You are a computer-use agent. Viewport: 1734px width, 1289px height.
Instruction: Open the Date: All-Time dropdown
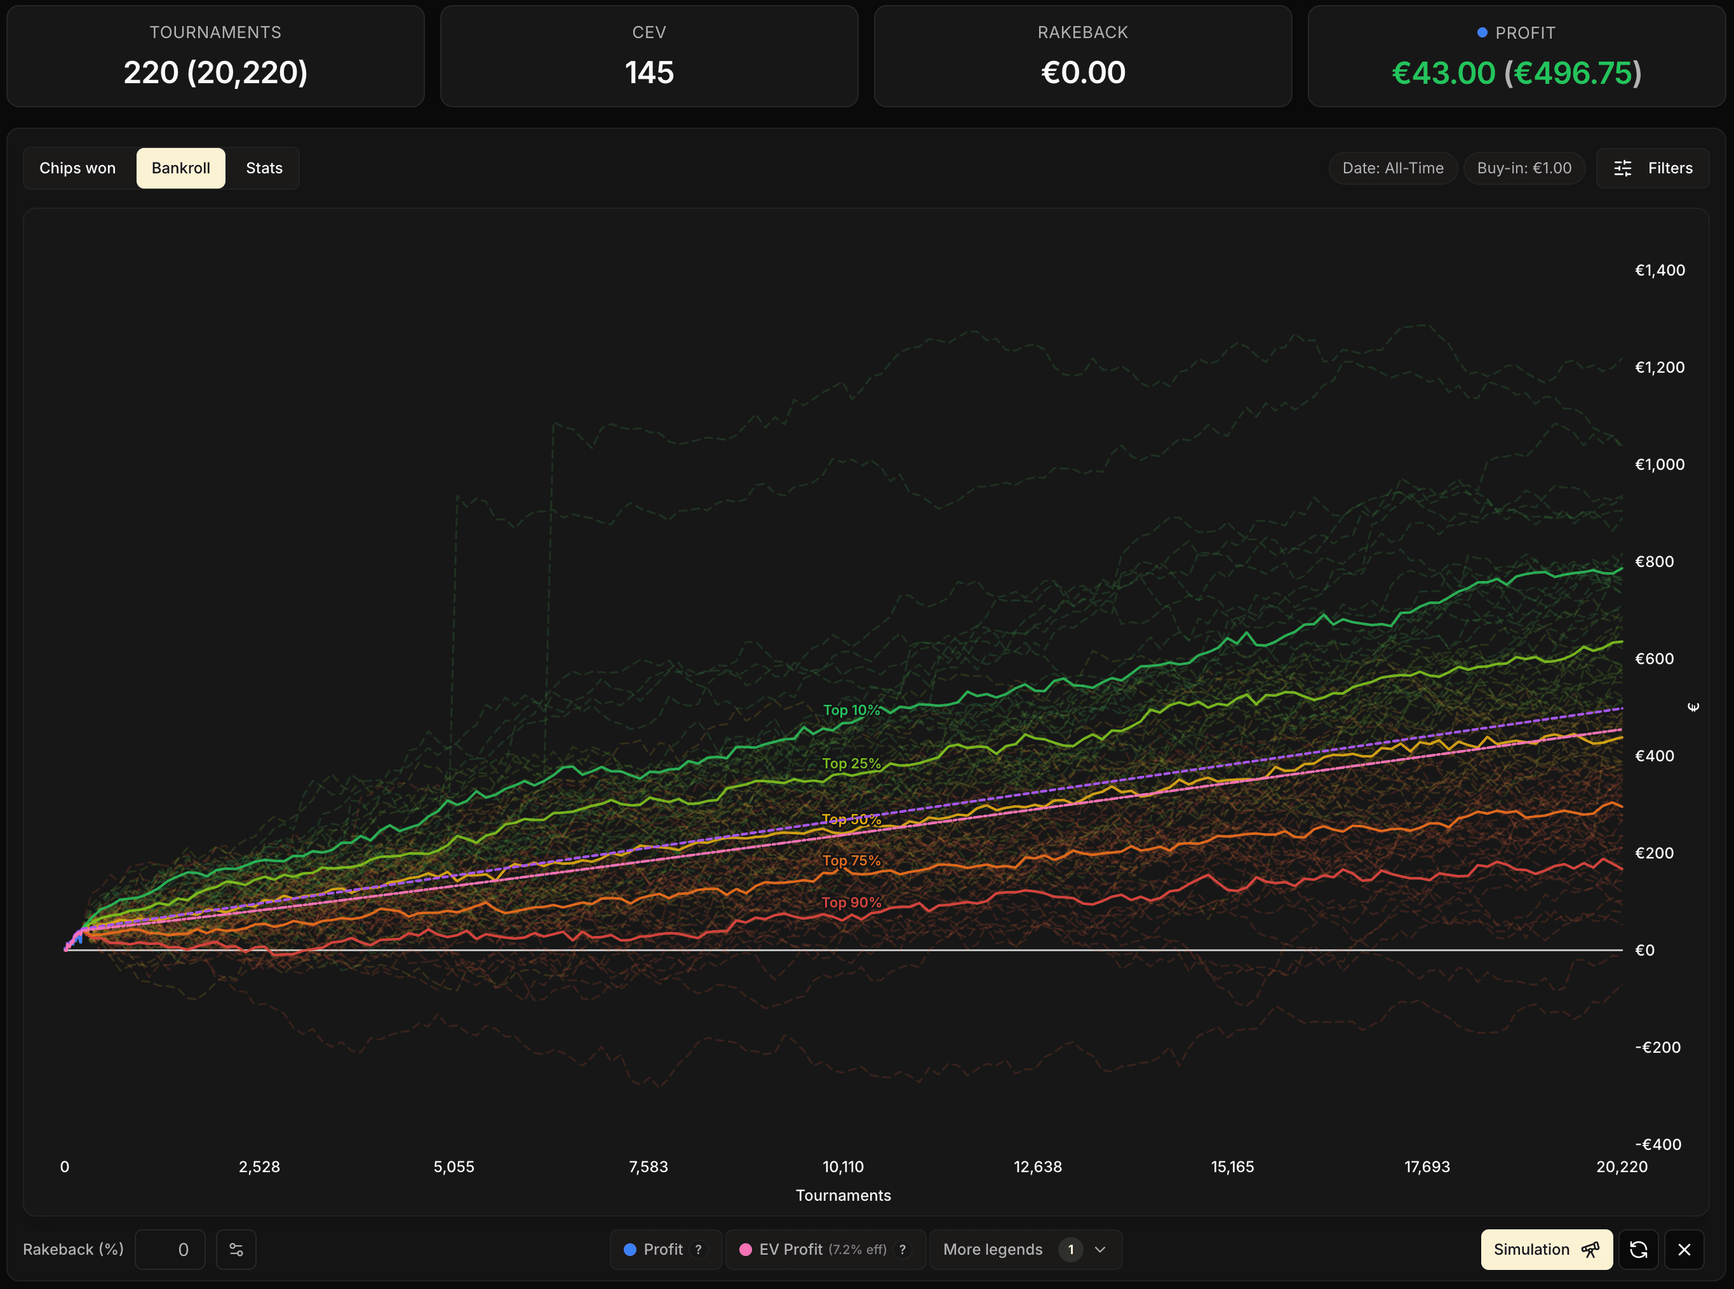click(x=1393, y=168)
